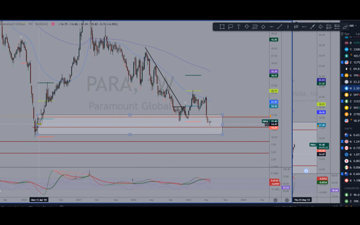The width and height of the screenshot is (360, 225).
Task: Grab the favorites toolbar drag handle
Action: (215, 27)
